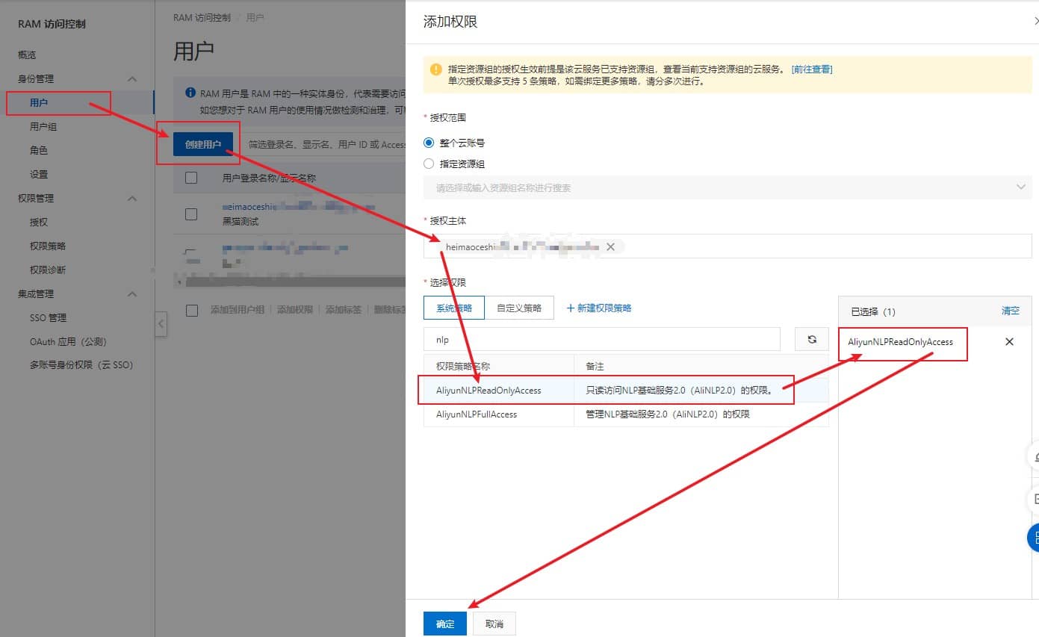Screen dimensions: 1039x637
Task: Collapse the 权限管理 sidebar section
Action: pos(132,199)
